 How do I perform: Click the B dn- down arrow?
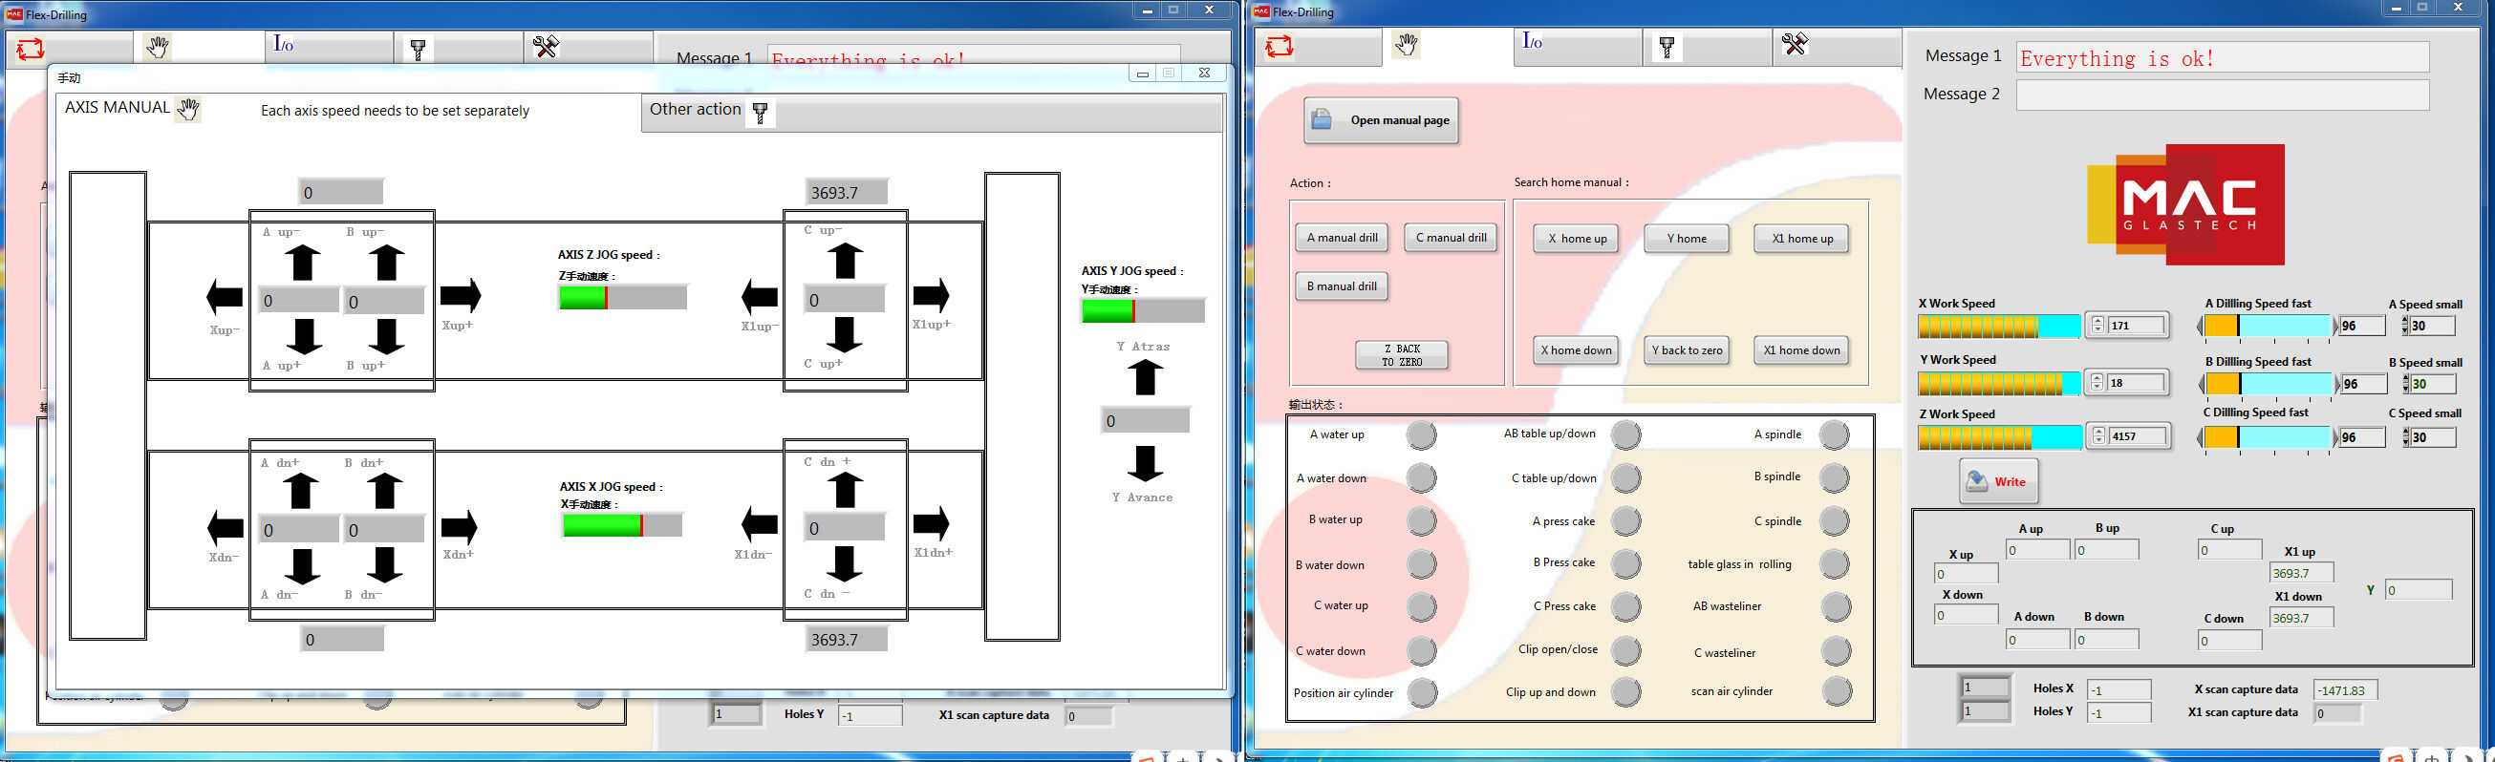pyautogui.click(x=385, y=564)
